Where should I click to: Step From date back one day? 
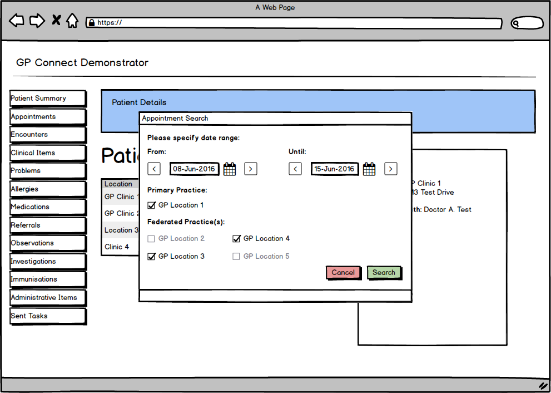tap(154, 169)
